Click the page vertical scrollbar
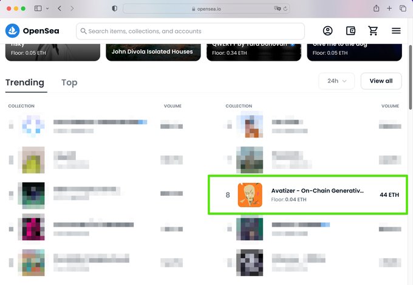 click(x=410, y=77)
